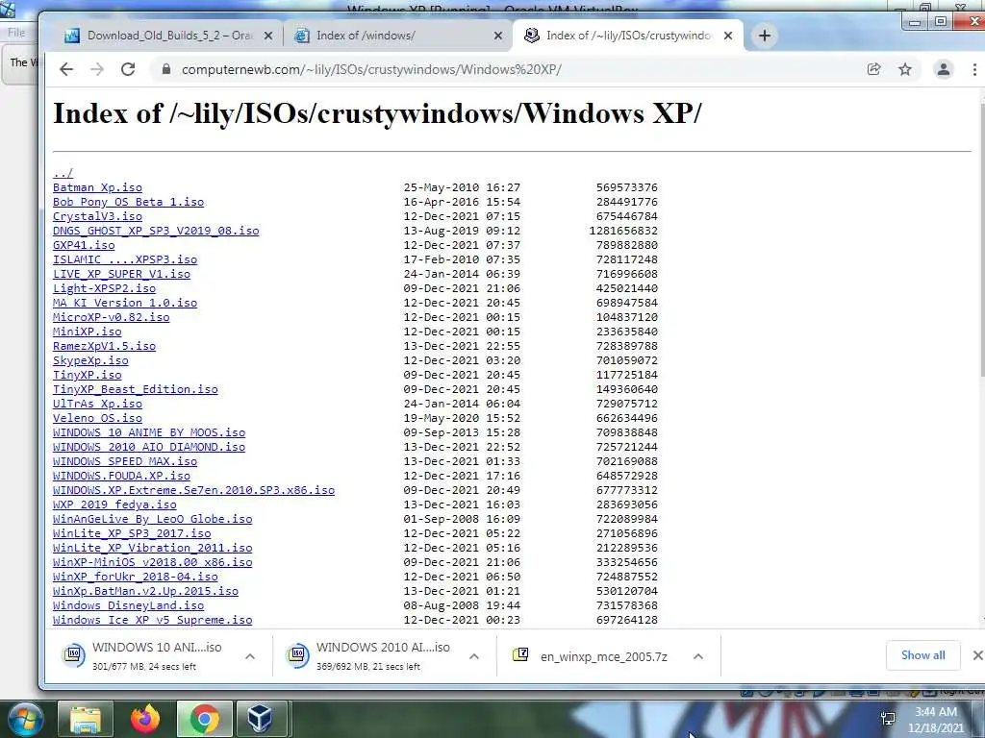
Task: Click Show all downloads
Action: (922, 655)
